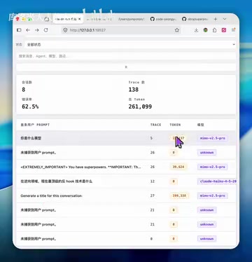Click the 127.0.0.1 address bar
This screenshot has width=252, height=262.
click(120, 30)
